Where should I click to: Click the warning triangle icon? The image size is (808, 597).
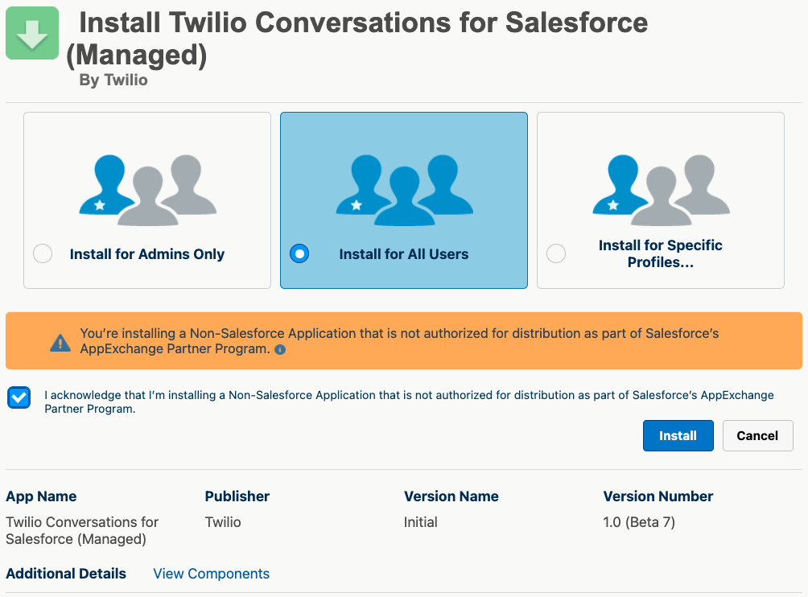(60, 343)
